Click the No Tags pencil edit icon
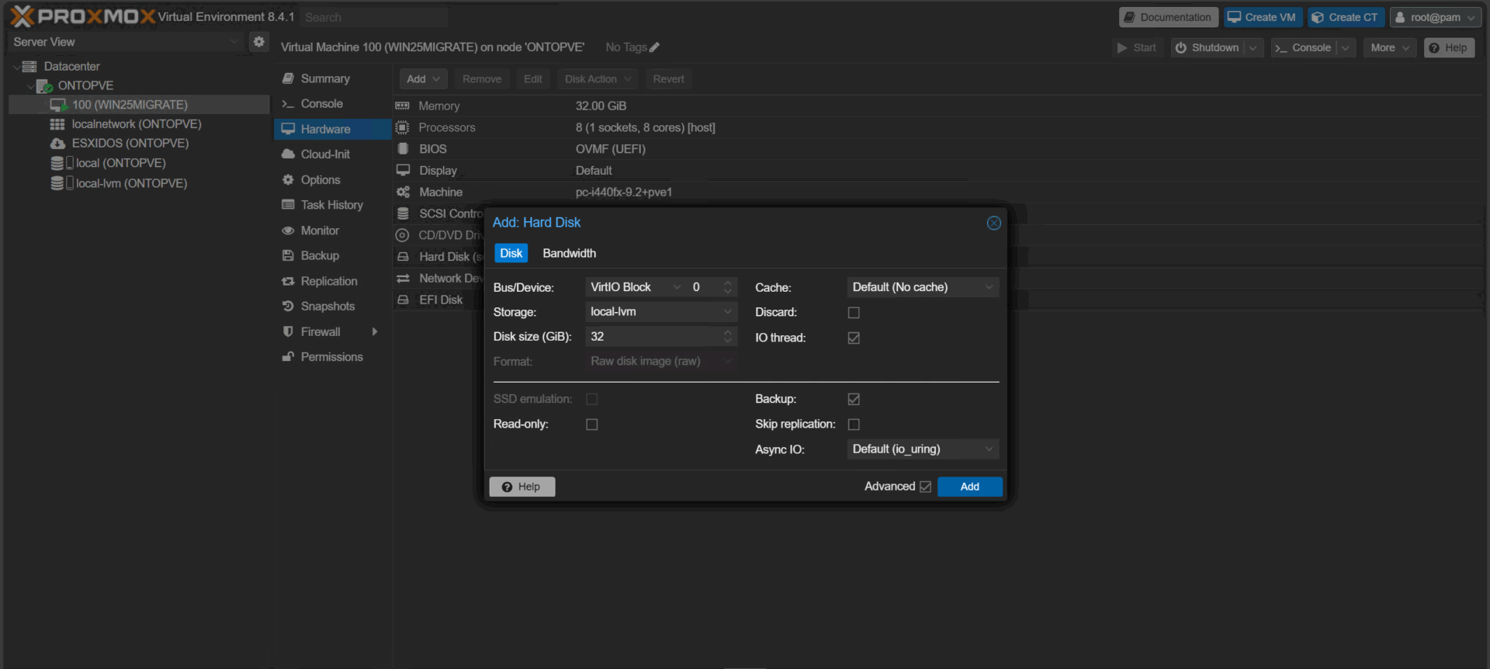The image size is (1490, 669). (654, 47)
